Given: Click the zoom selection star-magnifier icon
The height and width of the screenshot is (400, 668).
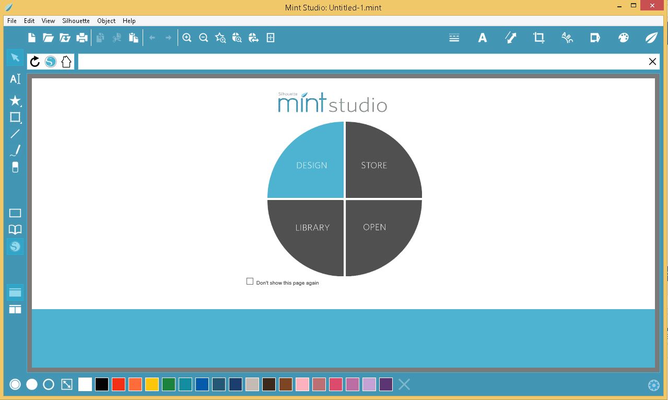Looking at the screenshot, I should 220,38.
